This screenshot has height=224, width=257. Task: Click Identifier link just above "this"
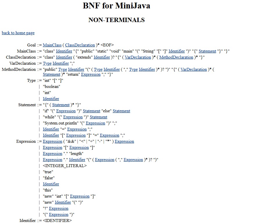point(51,184)
